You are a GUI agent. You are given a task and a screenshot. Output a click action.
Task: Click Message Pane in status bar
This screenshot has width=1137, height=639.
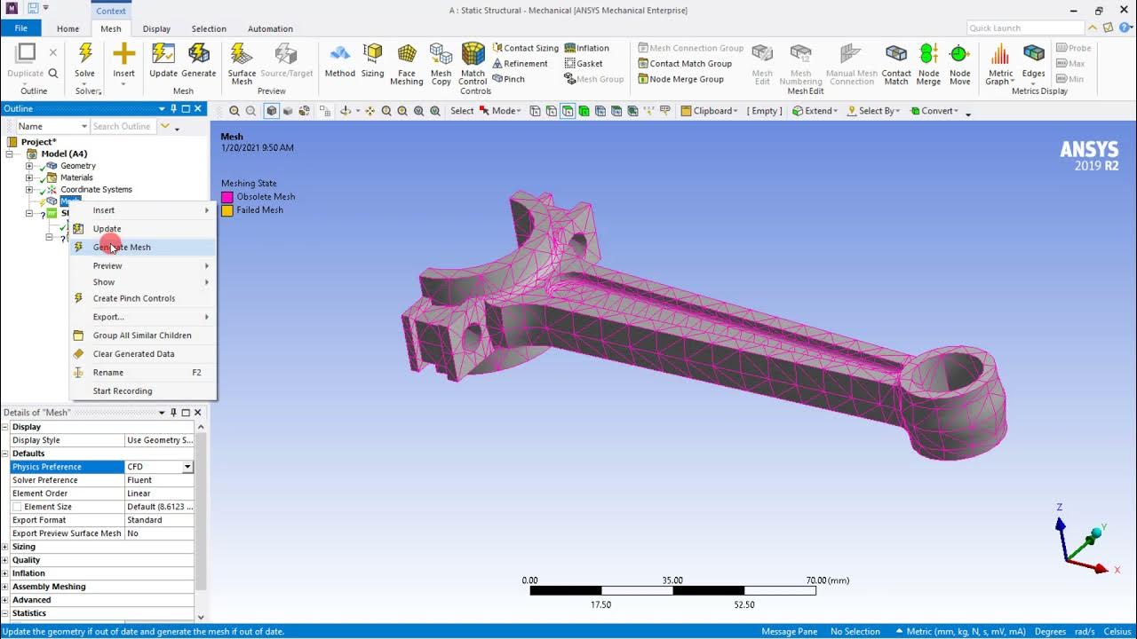tap(790, 631)
